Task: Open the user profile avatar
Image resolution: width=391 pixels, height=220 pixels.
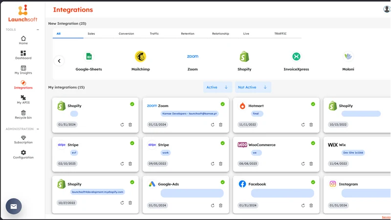Action: pyautogui.click(x=387, y=9)
